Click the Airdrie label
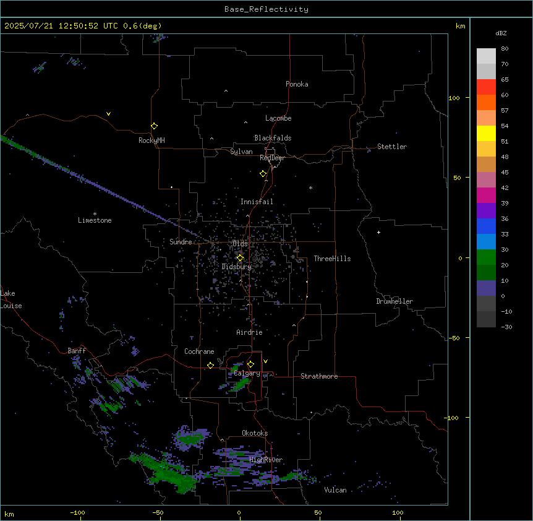The image size is (533, 521). [249, 332]
